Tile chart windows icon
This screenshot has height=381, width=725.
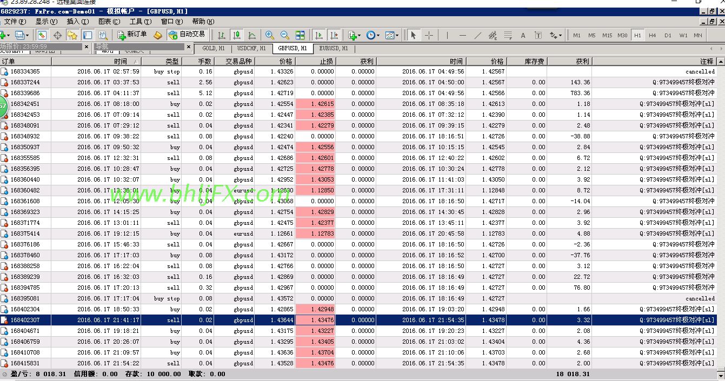(x=300, y=35)
